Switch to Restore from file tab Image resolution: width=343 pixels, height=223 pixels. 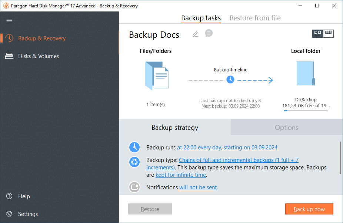(255, 18)
